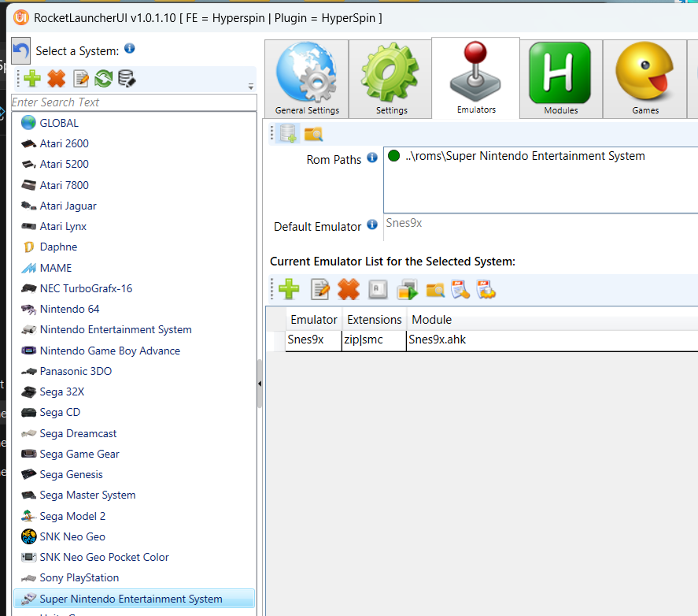The width and height of the screenshot is (698, 616).
Task: Select Super Nintendo Entertainment System entry
Action: click(134, 599)
